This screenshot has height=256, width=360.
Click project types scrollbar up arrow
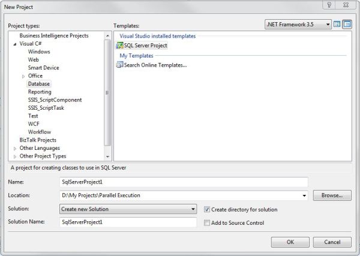[107, 36]
